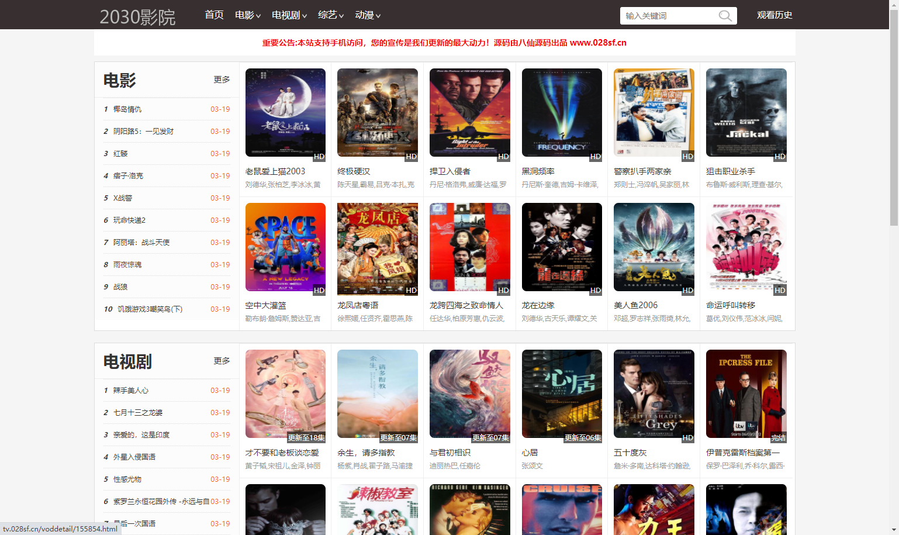
Task: Open the 空中大灌篮 poster thumbnail
Action: [x=285, y=247]
